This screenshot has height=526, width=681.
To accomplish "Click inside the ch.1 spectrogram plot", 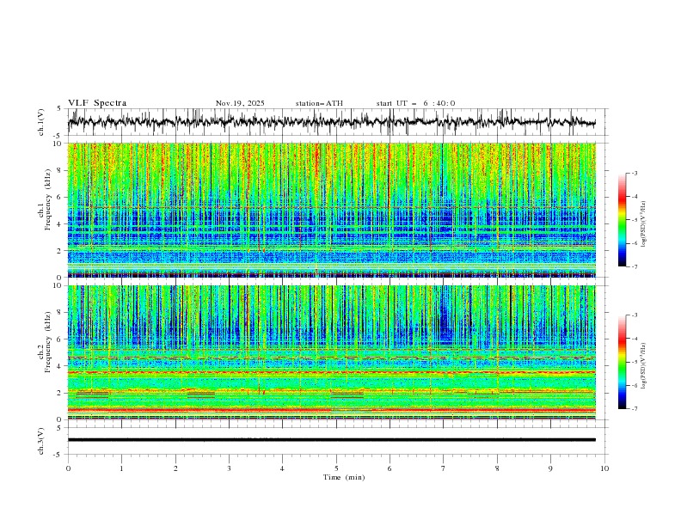I will (335, 210).
